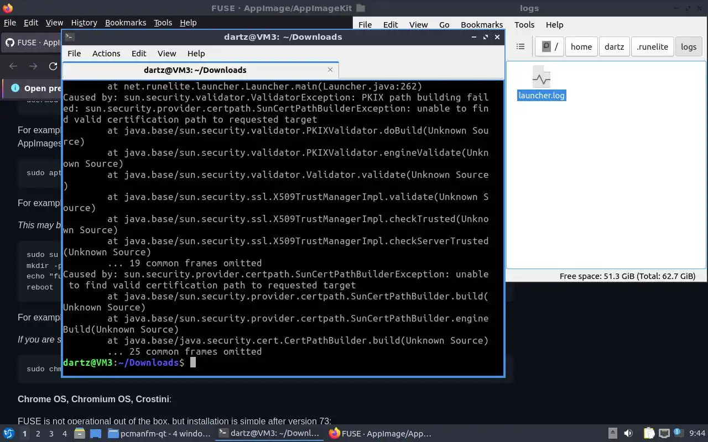
Task: Go to the .runelite path segment
Action: [x=653, y=47]
